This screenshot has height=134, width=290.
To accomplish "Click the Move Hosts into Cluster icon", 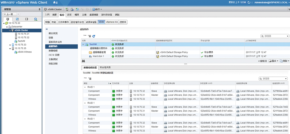I will [72, 9].
